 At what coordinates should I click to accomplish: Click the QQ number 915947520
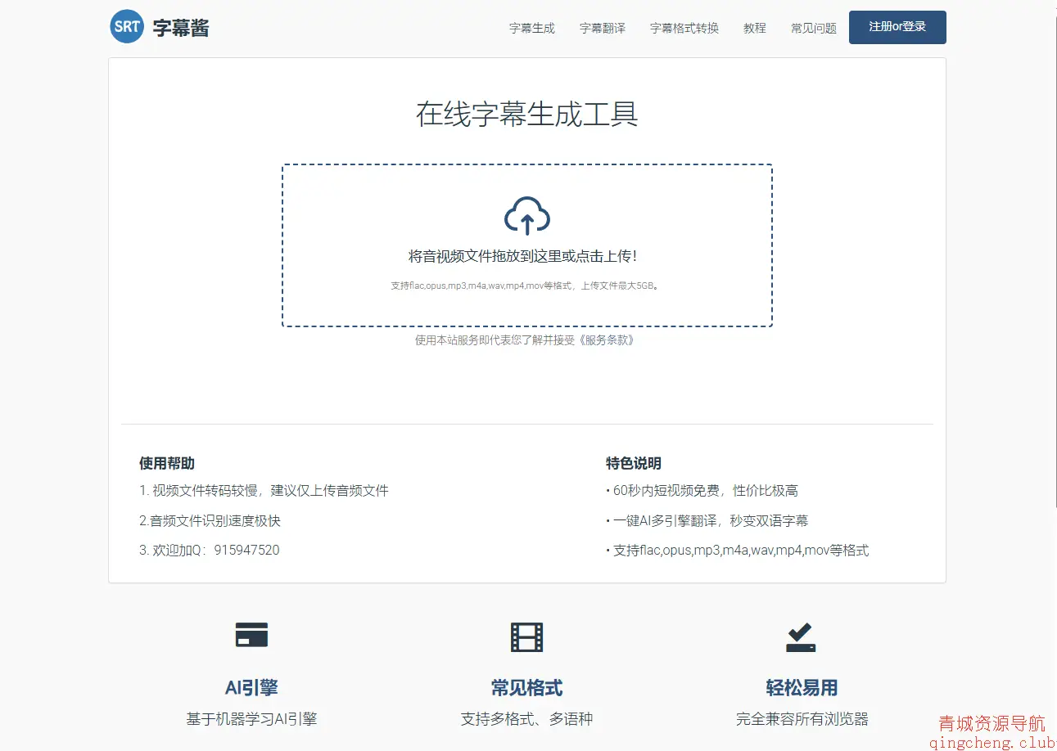pyautogui.click(x=246, y=550)
